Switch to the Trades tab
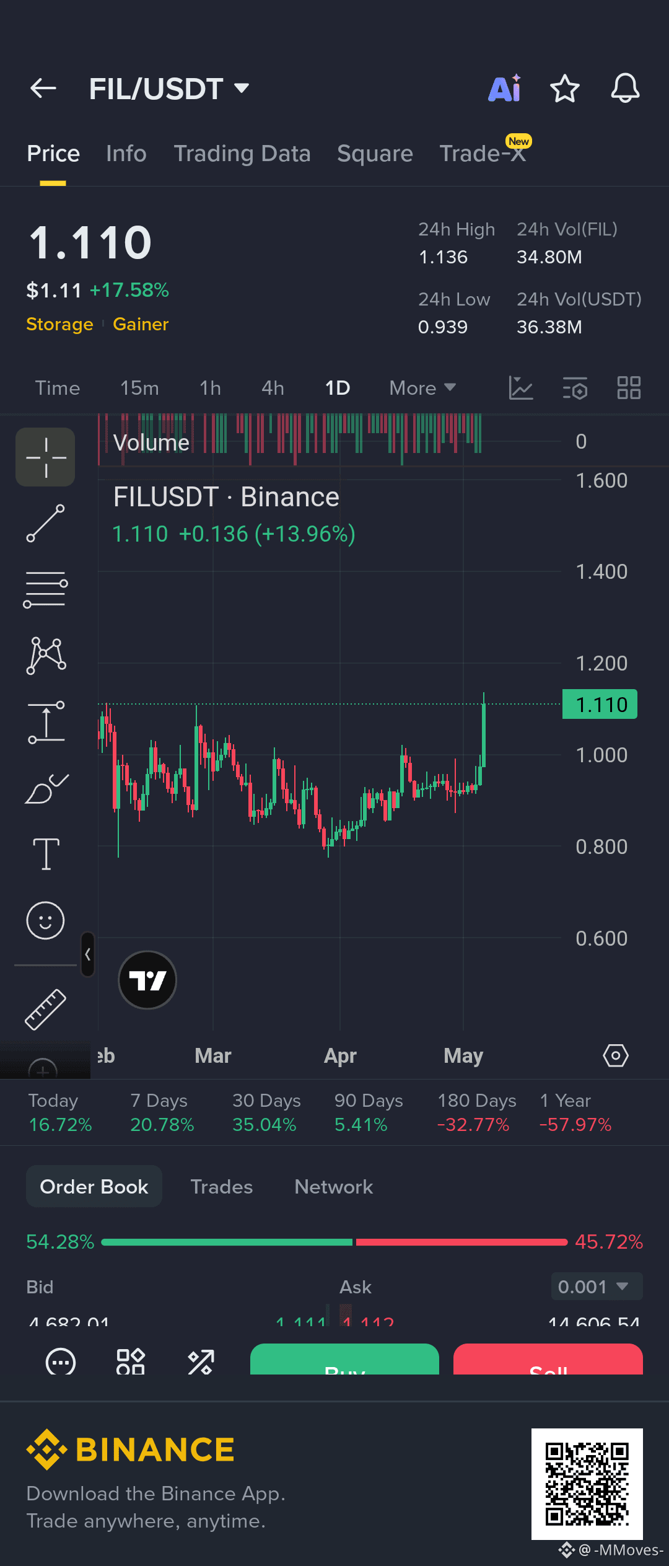This screenshot has width=669, height=1566. [222, 1186]
